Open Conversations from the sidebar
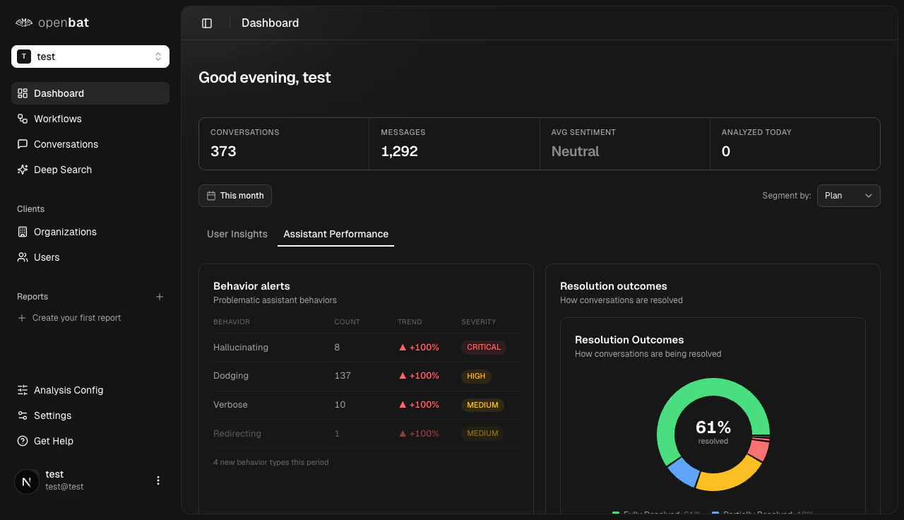This screenshot has height=520, width=904. tap(22, 144)
